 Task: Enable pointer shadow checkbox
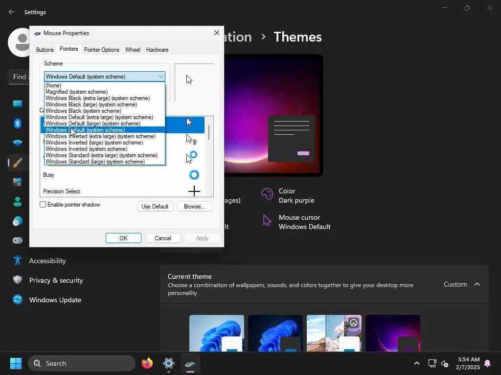click(x=43, y=205)
